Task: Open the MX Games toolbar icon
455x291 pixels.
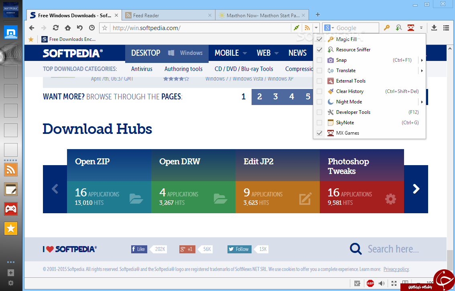Action: pyautogui.click(x=410, y=28)
